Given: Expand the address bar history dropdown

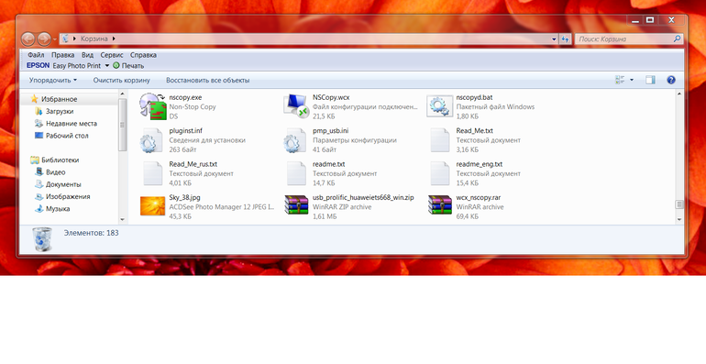Looking at the screenshot, I should 554,39.
